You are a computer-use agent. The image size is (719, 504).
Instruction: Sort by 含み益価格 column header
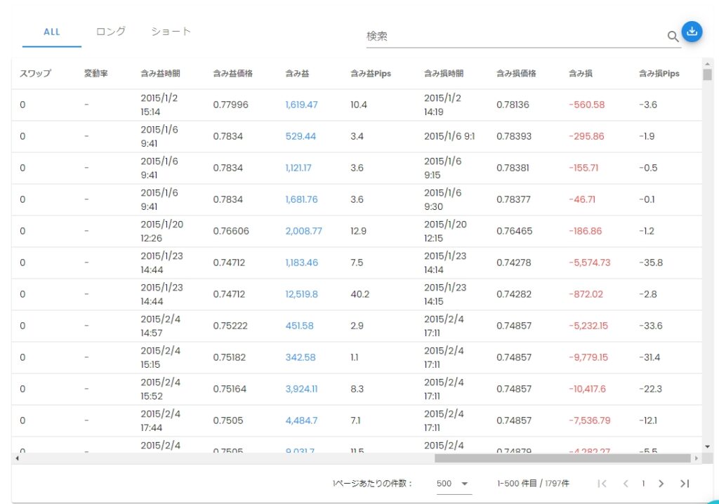233,74
